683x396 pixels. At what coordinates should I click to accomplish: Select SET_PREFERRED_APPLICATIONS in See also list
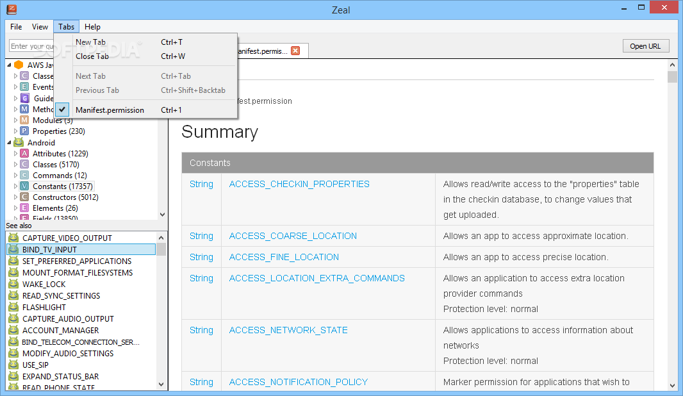click(77, 261)
